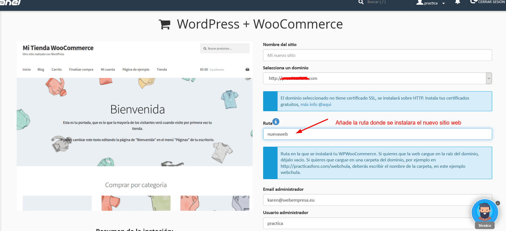
Task: Click the WooCommerce theme preview thumbnail
Action: tap(135, 126)
